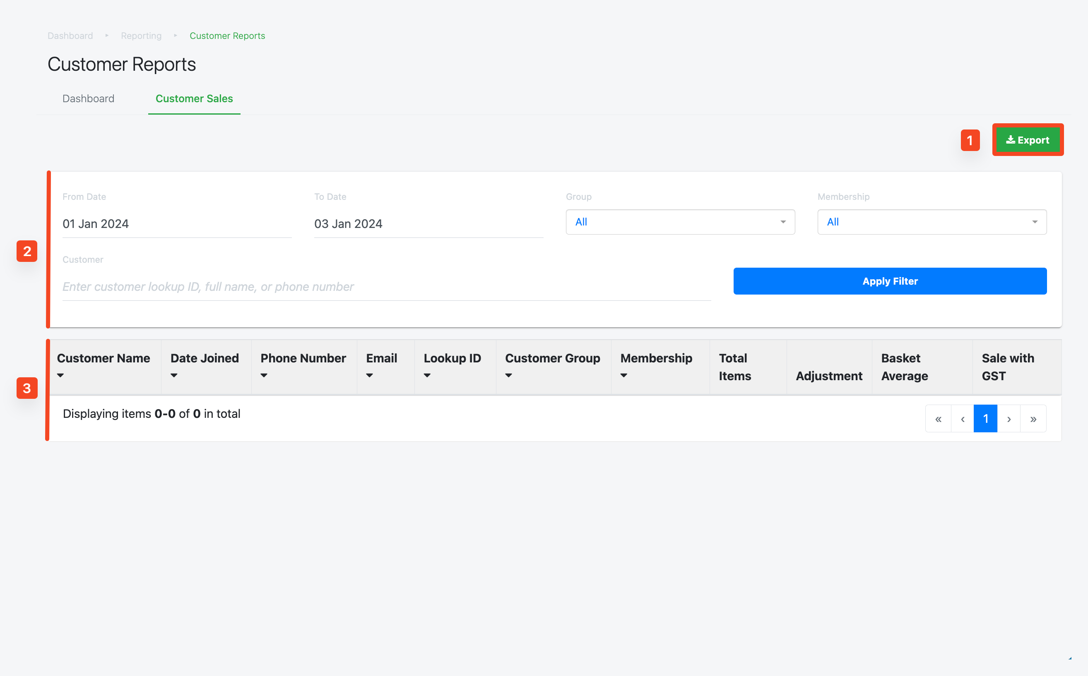Sort by the Membership column arrow

624,376
